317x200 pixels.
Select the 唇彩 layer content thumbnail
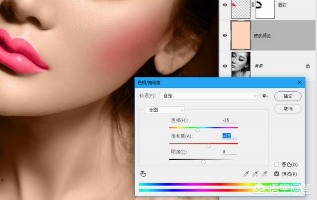241,8
